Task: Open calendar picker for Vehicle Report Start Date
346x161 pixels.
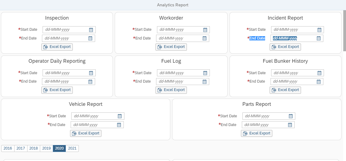Action: (x=120, y=116)
